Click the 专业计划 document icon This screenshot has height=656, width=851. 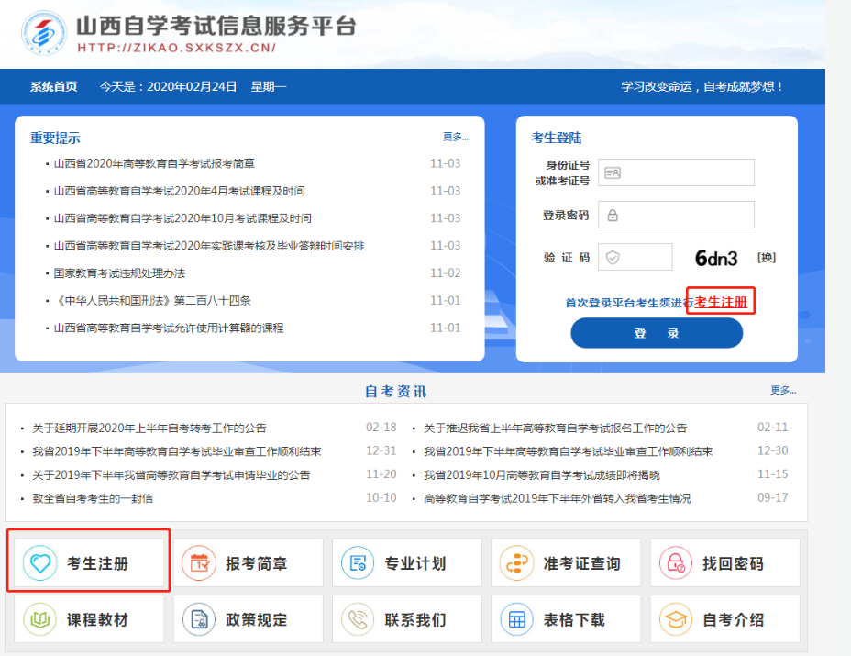(x=358, y=563)
